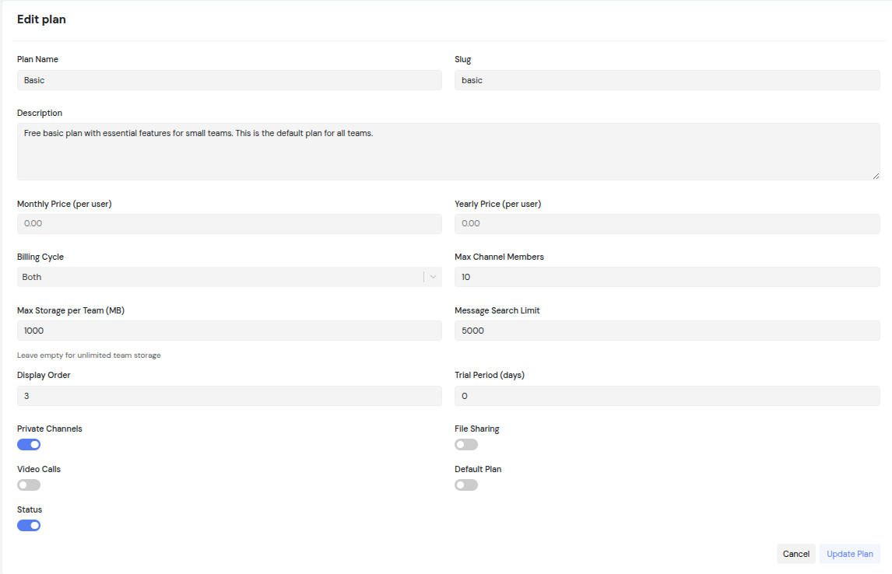Image resolution: width=892 pixels, height=574 pixels.
Task: Disable the Status toggle
Action: pos(29,525)
